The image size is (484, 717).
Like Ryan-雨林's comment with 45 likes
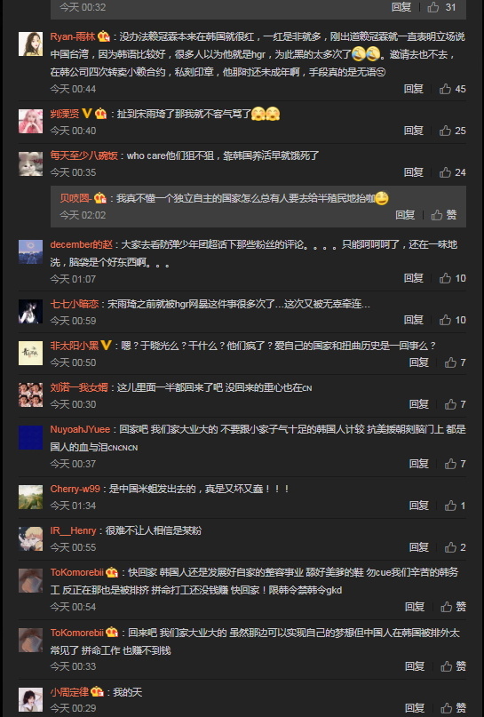(x=452, y=89)
